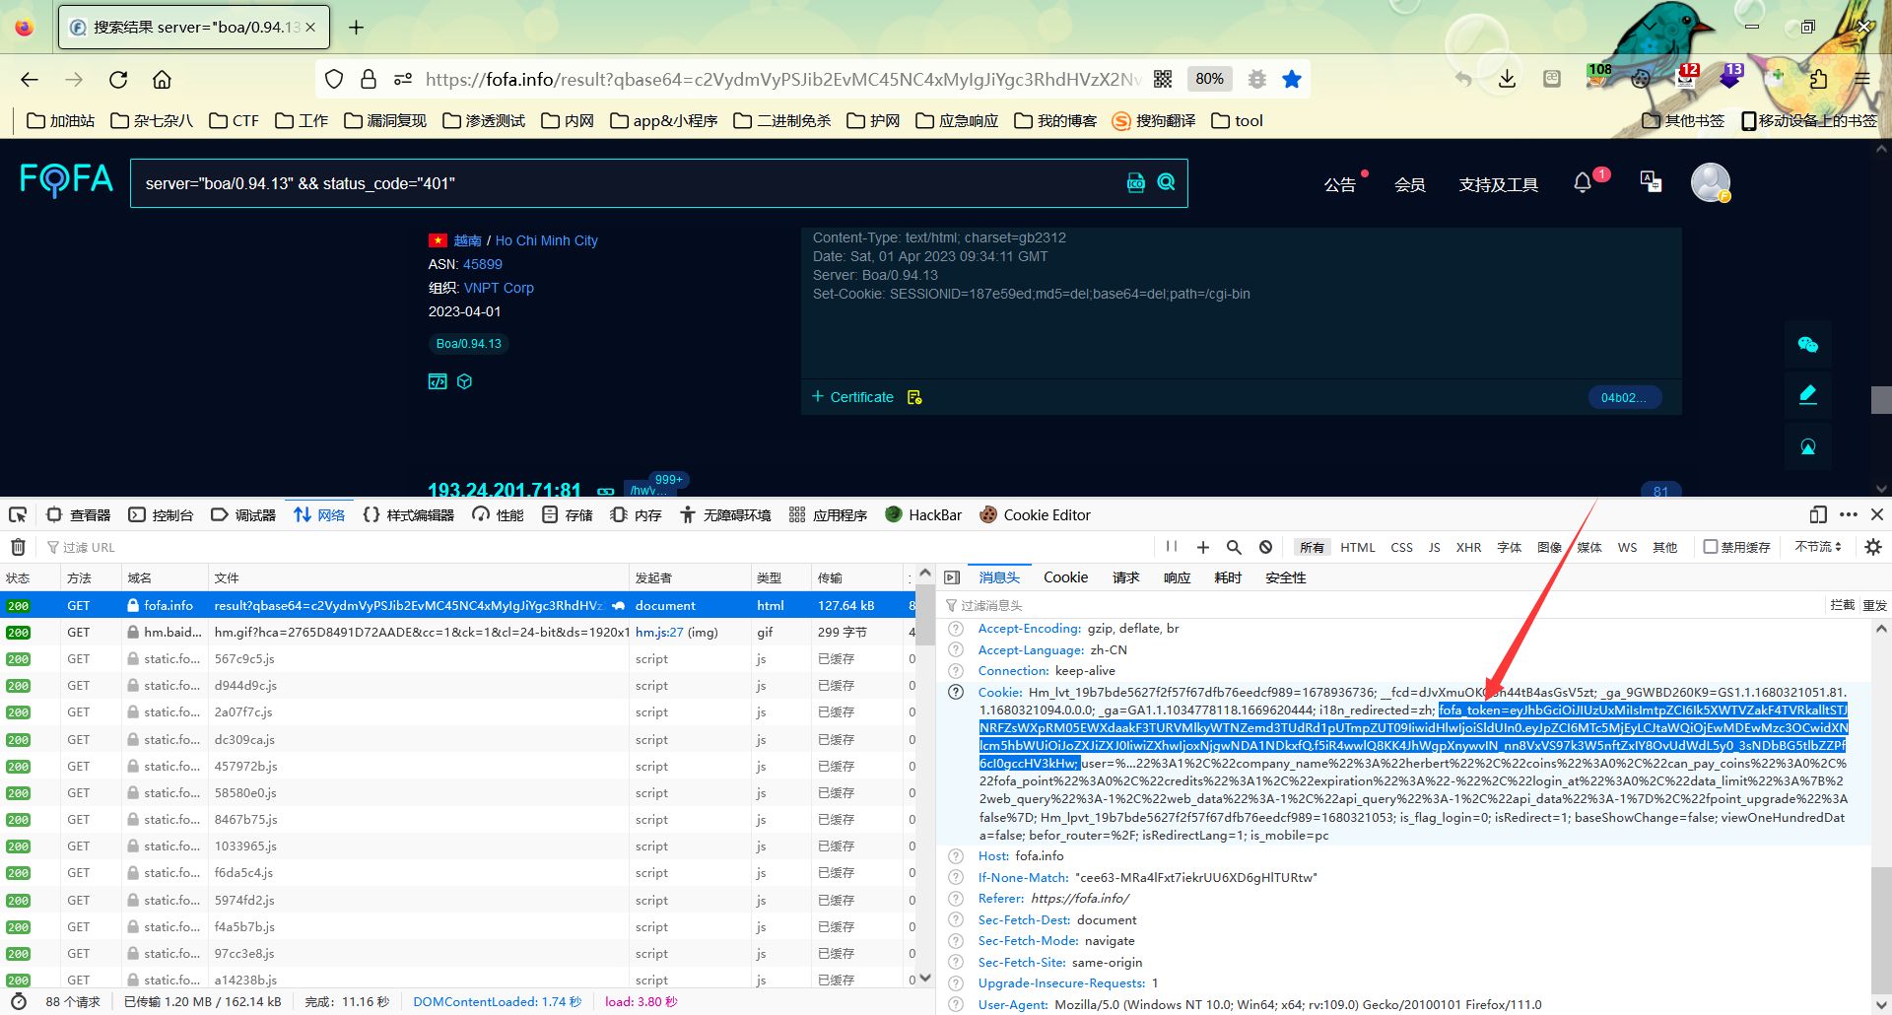Switch FOFA language with translate icon
The height and width of the screenshot is (1015, 1892).
(1651, 181)
